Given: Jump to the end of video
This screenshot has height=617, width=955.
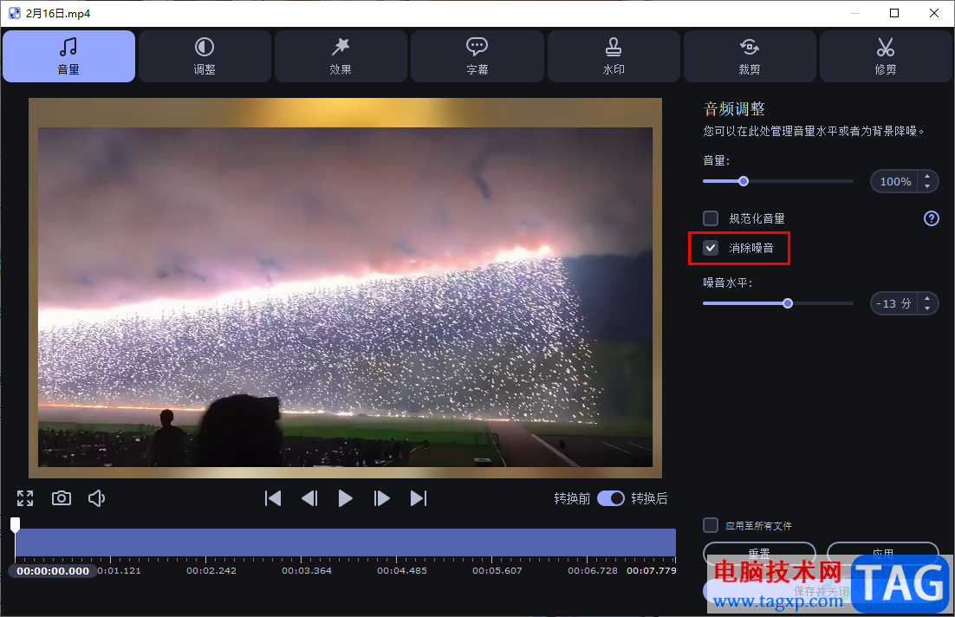Looking at the screenshot, I should pos(419,498).
